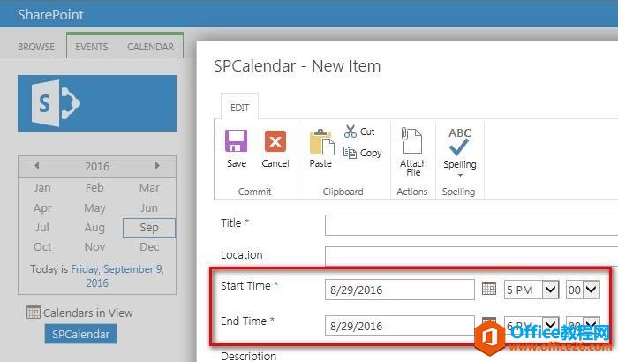Select Sep in month picker
The image size is (618, 362).
tap(149, 228)
